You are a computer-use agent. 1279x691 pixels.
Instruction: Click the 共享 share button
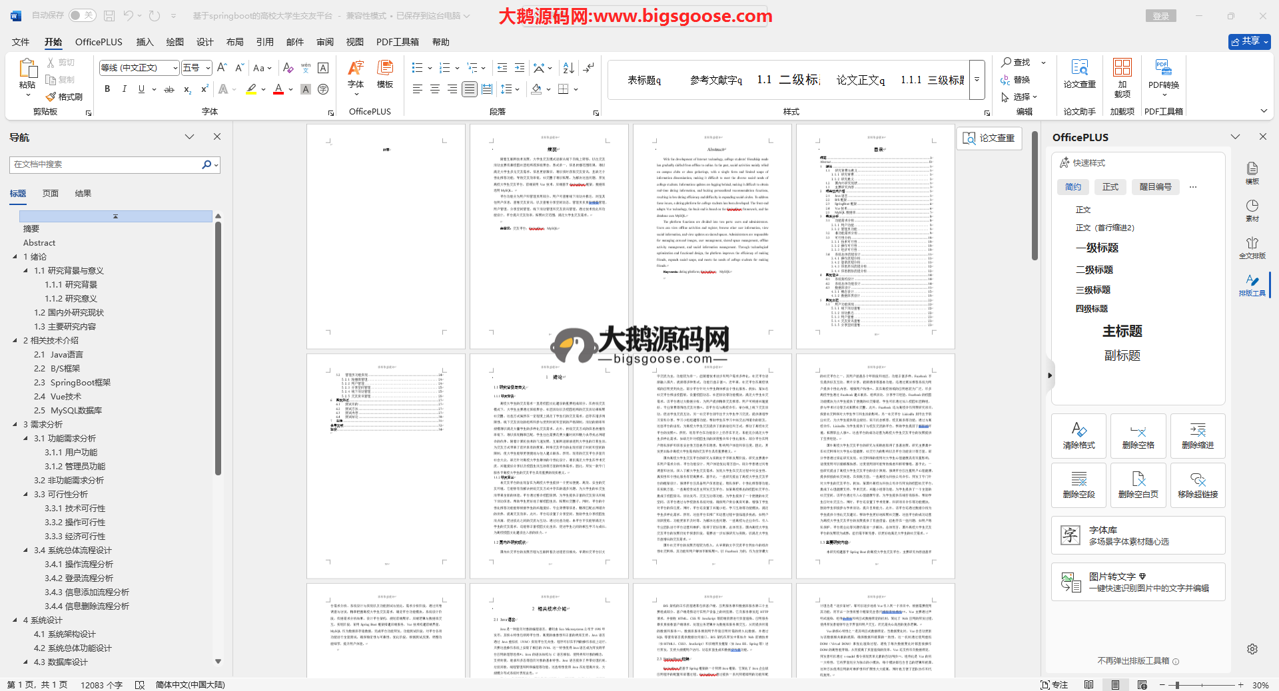(x=1249, y=41)
